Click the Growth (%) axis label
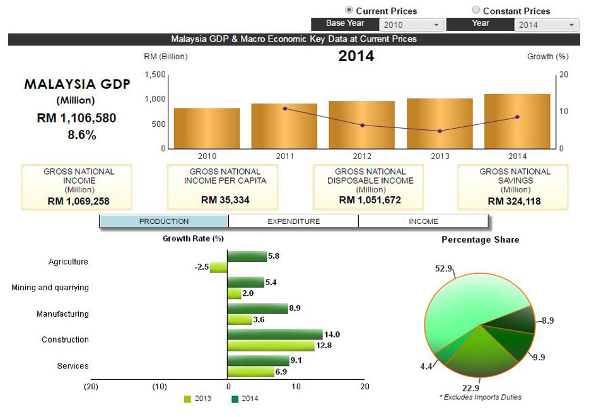589x417 pixels. (x=547, y=57)
